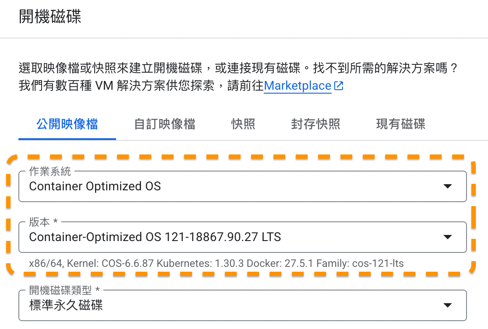Open the 版本 dropdown arrow
The width and height of the screenshot is (488, 329).
click(447, 237)
